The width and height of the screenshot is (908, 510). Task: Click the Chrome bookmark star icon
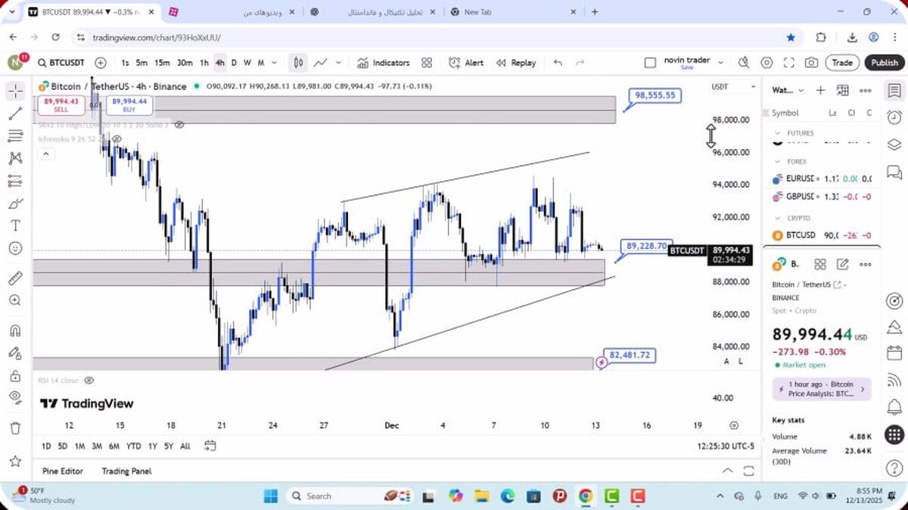791,37
